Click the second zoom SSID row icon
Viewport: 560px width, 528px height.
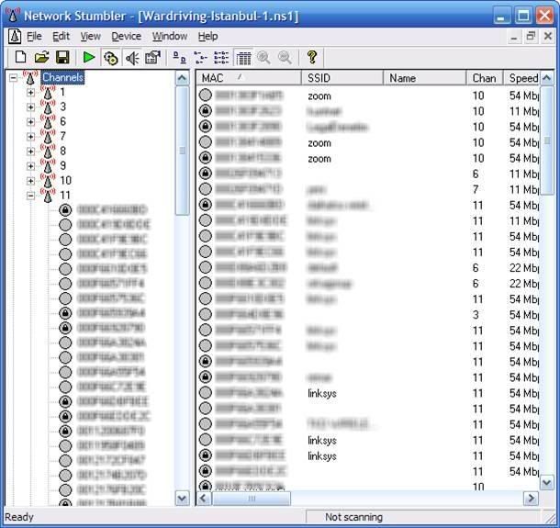[206, 141]
